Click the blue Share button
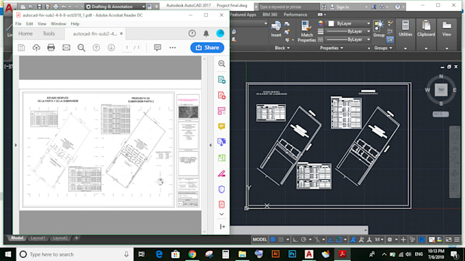Image resolution: width=465 pixels, height=261 pixels. pyautogui.click(x=207, y=48)
